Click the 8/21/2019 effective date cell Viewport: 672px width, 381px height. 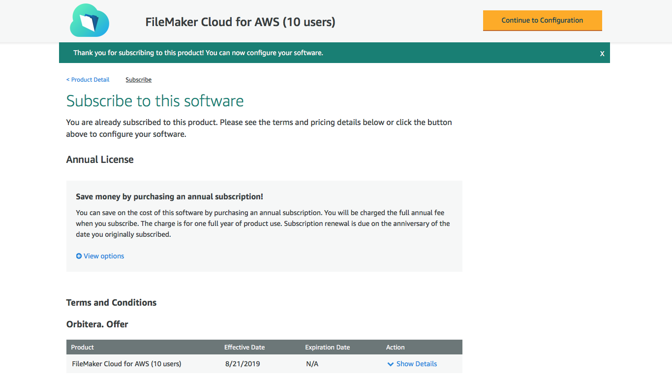pyautogui.click(x=242, y=364)
